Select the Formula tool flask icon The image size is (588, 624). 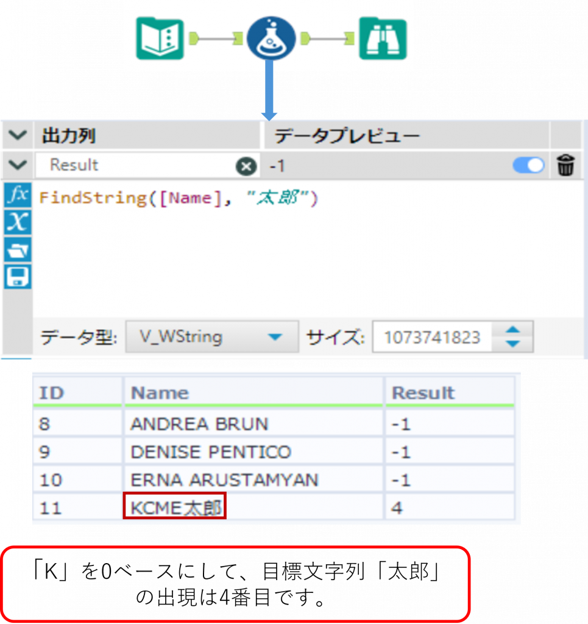[x=271, y=39]
